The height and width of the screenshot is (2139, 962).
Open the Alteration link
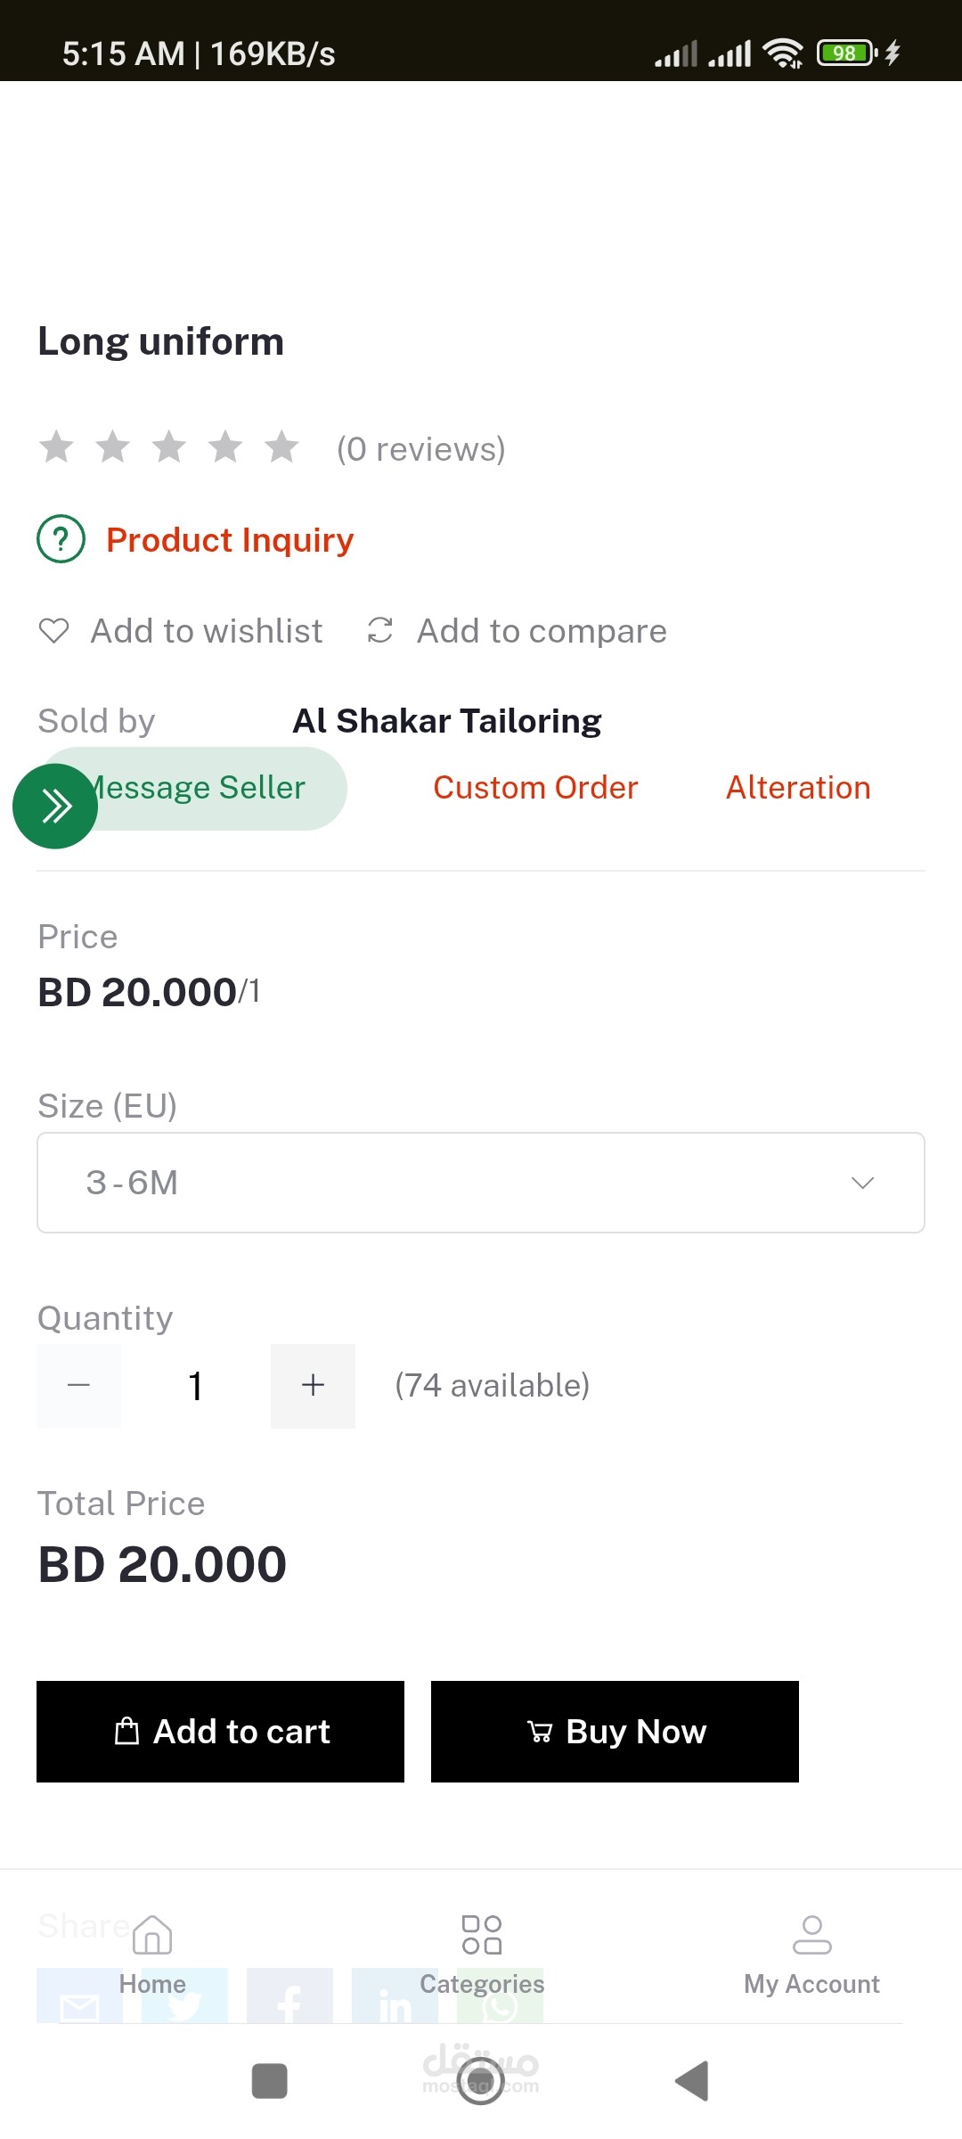tap(798, 788)
